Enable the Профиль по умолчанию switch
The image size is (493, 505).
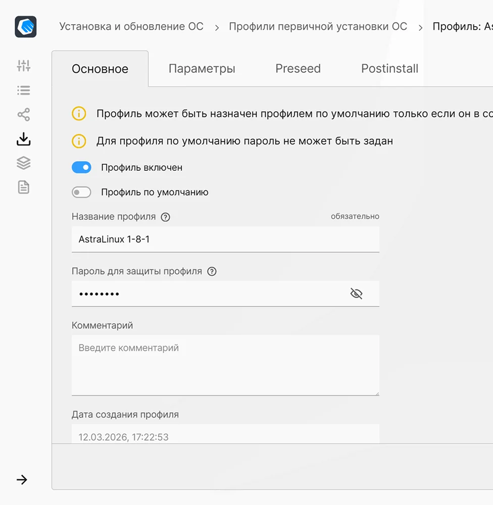(x=81, y=192)
